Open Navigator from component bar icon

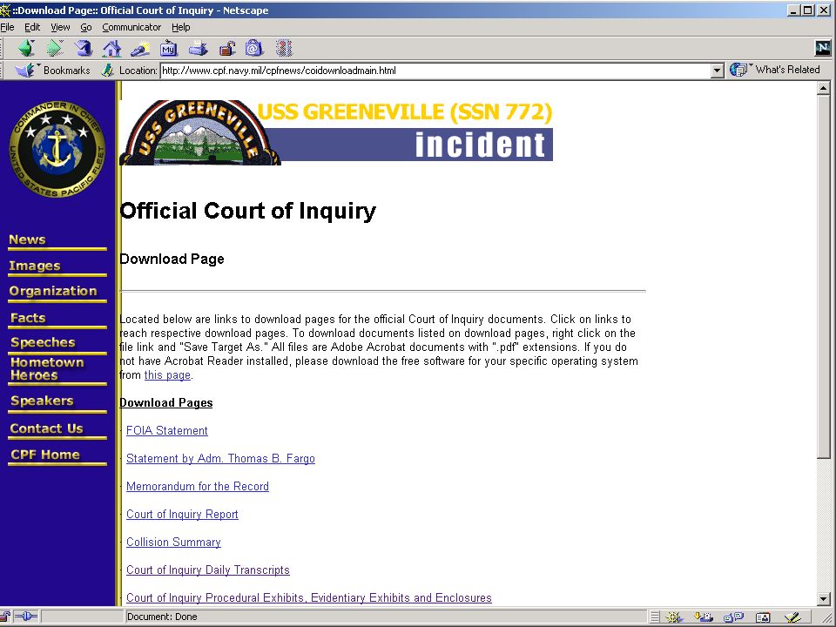(x=674, y=617)
